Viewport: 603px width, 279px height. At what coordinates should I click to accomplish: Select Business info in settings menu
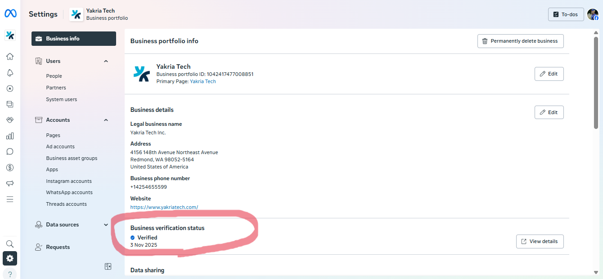(x=74, y=39)
